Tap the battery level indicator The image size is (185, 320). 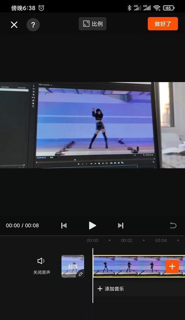[169, 8]
